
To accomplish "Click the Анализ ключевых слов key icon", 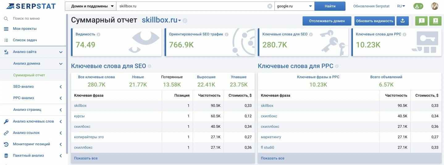I will (x=6, y=121).
